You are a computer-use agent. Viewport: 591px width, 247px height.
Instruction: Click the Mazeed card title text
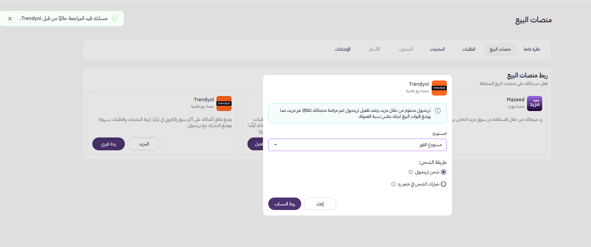pyautogui.click(x=516, y=100)
